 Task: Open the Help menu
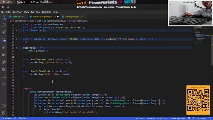[x=55, y=12]
